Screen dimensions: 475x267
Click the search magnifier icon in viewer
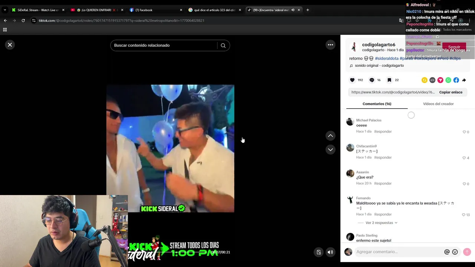223,46
